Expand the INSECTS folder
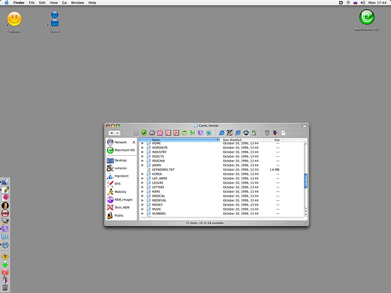The height and width of the screenshot is (293, 391). (143, 156)
